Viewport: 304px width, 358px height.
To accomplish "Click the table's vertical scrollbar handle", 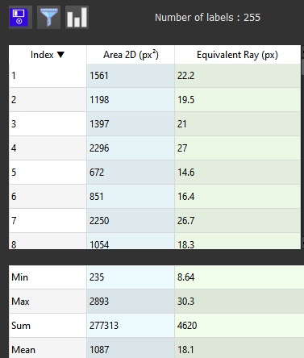I will 302,67.
